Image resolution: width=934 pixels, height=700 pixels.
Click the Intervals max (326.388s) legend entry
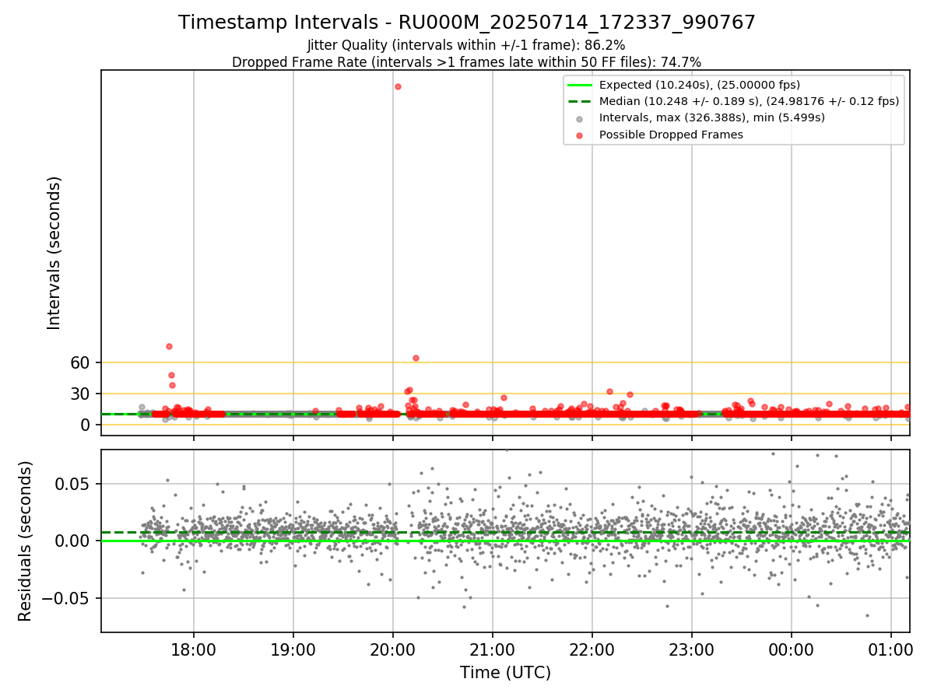pyautogui.click(x=712, y=117)
